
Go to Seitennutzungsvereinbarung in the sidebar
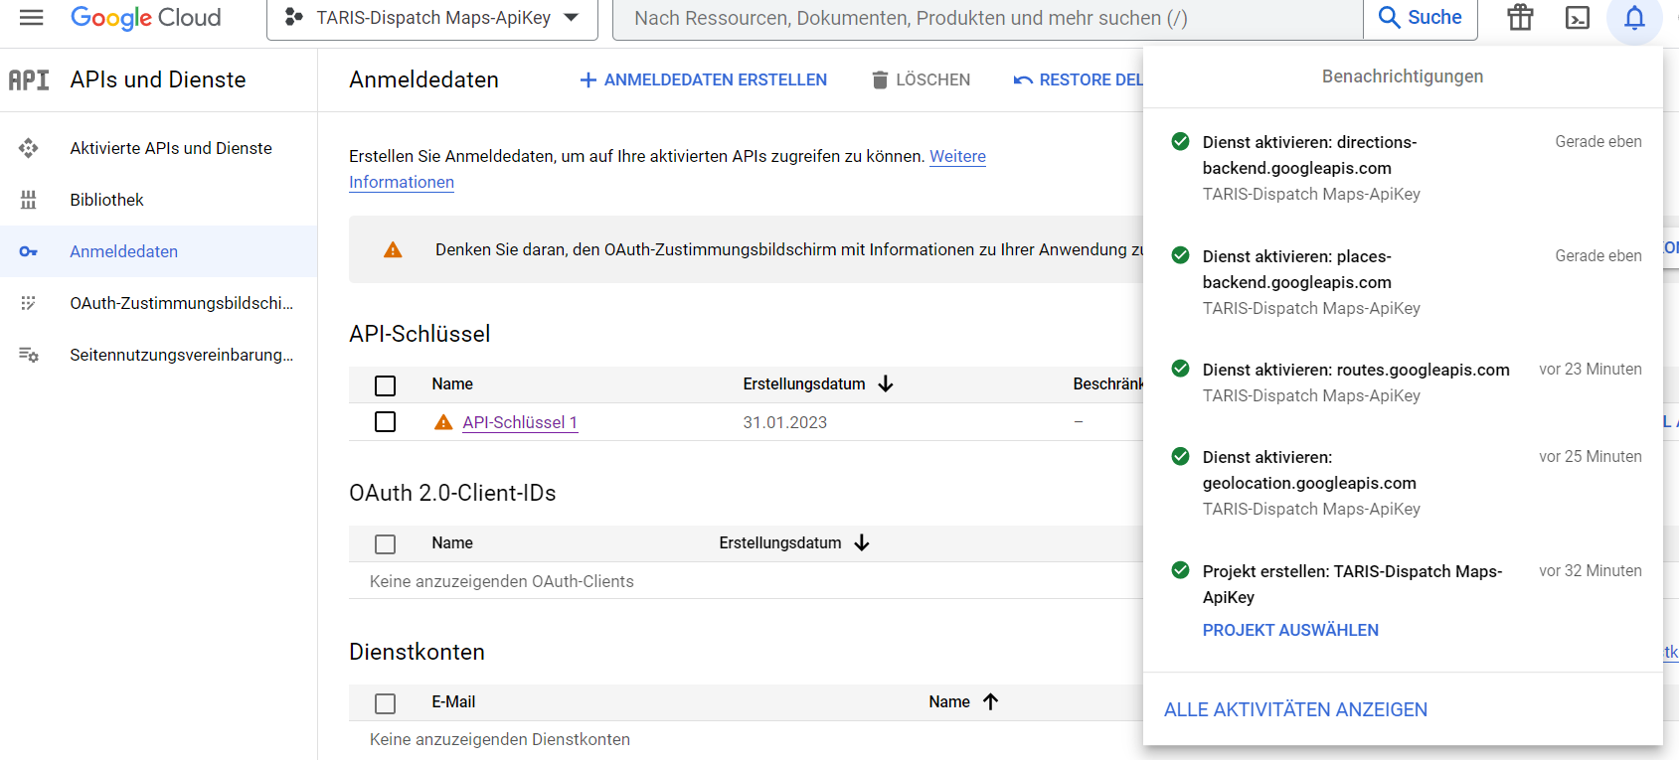click(181, 355)
